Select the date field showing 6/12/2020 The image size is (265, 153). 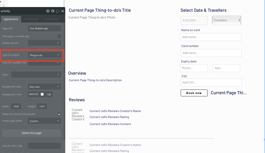coord(194,20)
